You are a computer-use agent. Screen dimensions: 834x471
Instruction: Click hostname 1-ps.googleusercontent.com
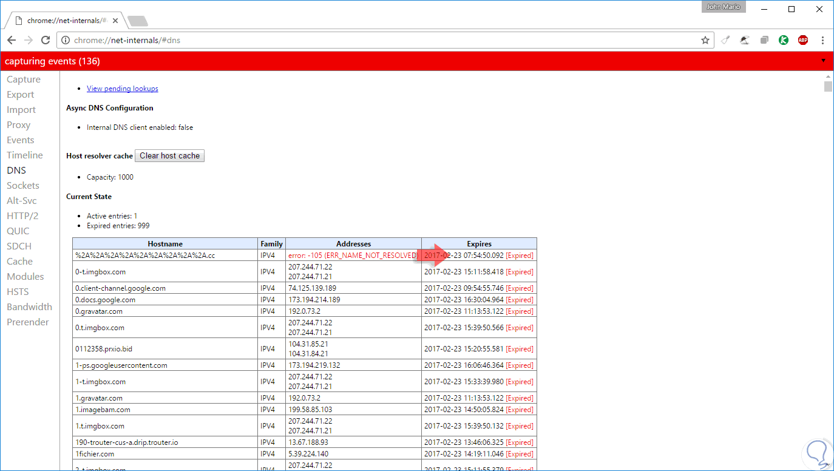click(121, 365)
